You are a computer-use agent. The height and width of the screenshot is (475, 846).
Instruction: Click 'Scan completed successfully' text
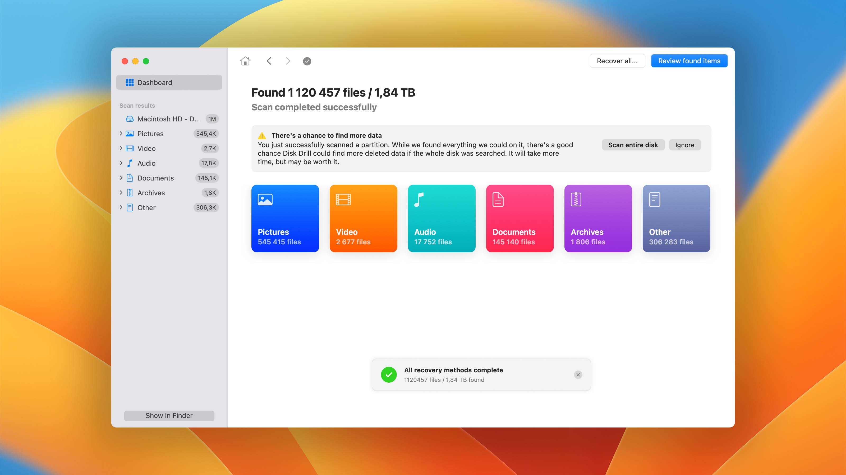click(x=314, y=107)
